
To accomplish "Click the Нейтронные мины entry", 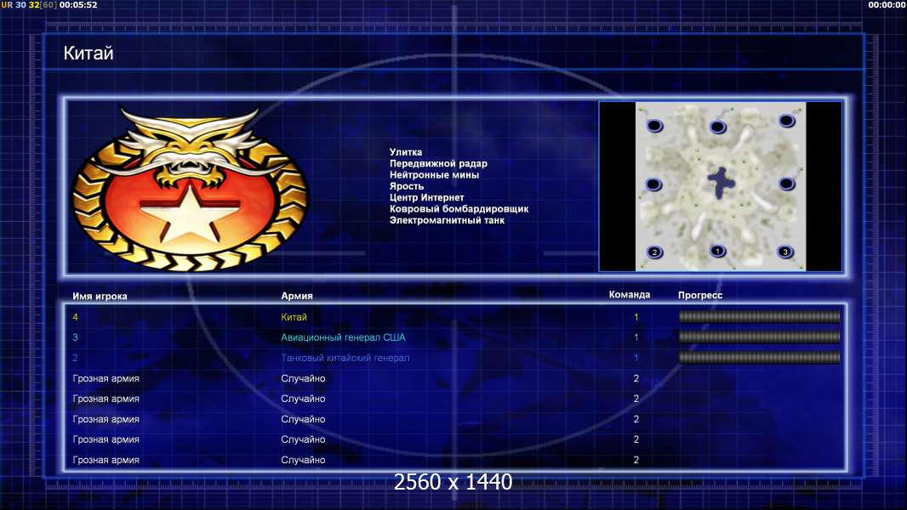I will 434,174.
